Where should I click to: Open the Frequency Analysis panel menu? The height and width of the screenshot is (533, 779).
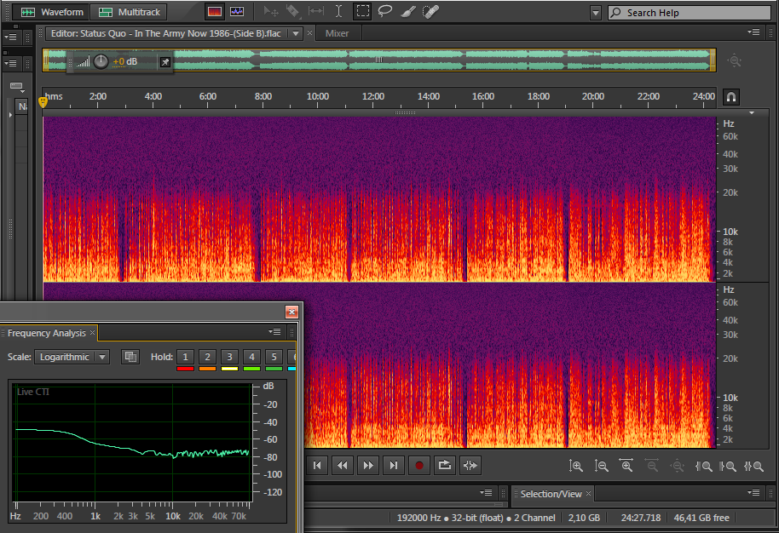(x=274, y=331)
